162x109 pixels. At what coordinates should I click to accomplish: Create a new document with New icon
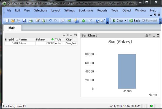pyautogui.click(x=7, y=21)
